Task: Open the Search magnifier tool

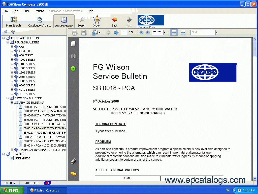Action: click(x=82, y=22)
